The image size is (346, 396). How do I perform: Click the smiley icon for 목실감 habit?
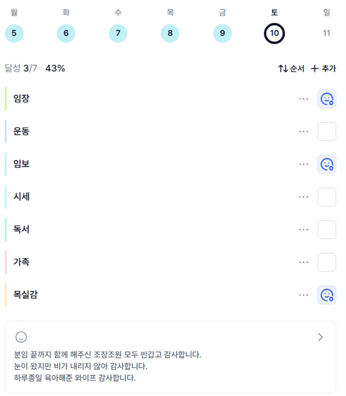pyautogui.click(x=327, y=295)
